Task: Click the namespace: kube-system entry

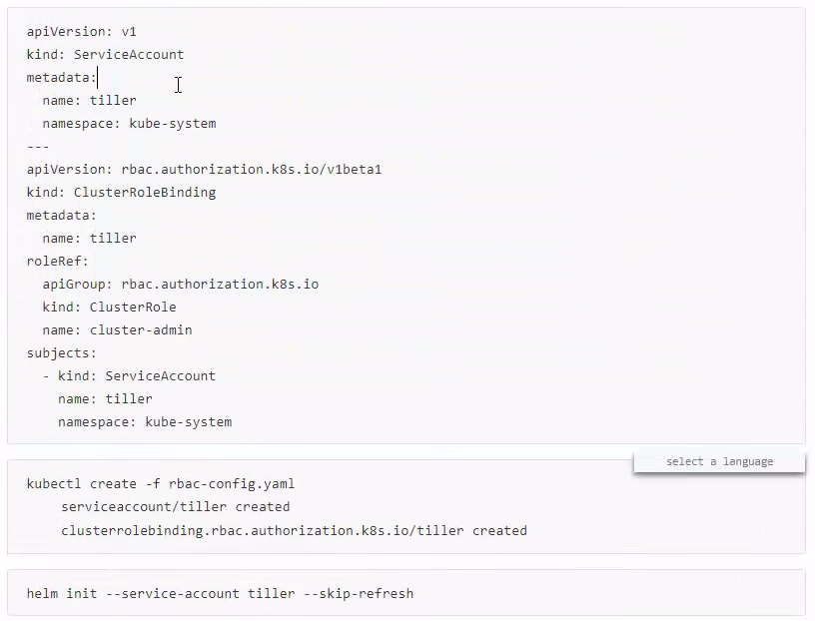Action: tap(130, 123)
